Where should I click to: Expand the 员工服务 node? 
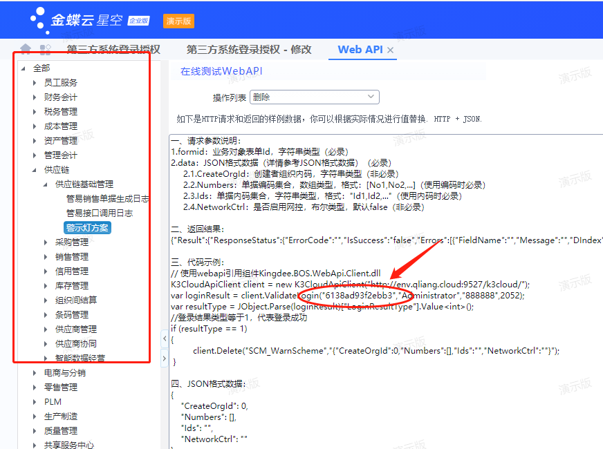35,83
